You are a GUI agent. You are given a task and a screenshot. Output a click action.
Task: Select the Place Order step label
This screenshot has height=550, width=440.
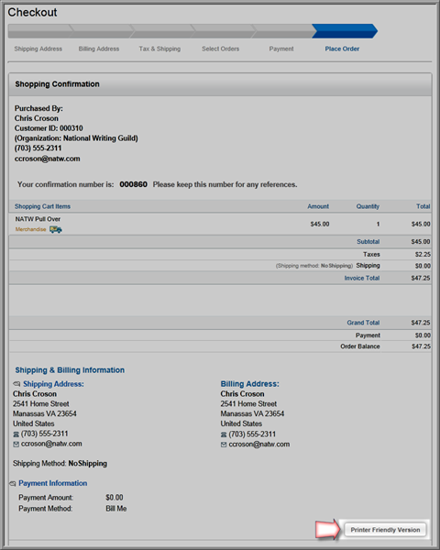(x=342, y=49)
